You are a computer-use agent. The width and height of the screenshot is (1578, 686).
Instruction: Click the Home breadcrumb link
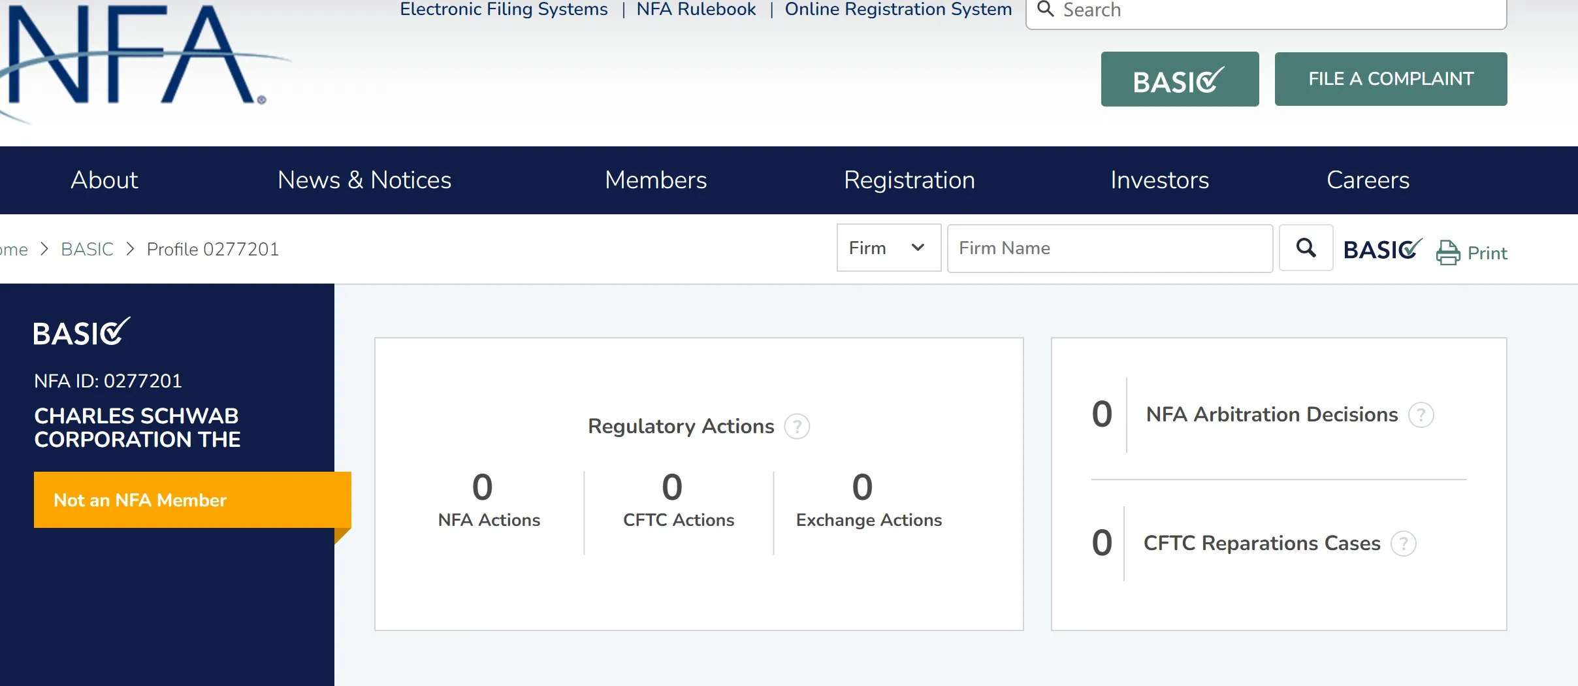click(13, 249)
